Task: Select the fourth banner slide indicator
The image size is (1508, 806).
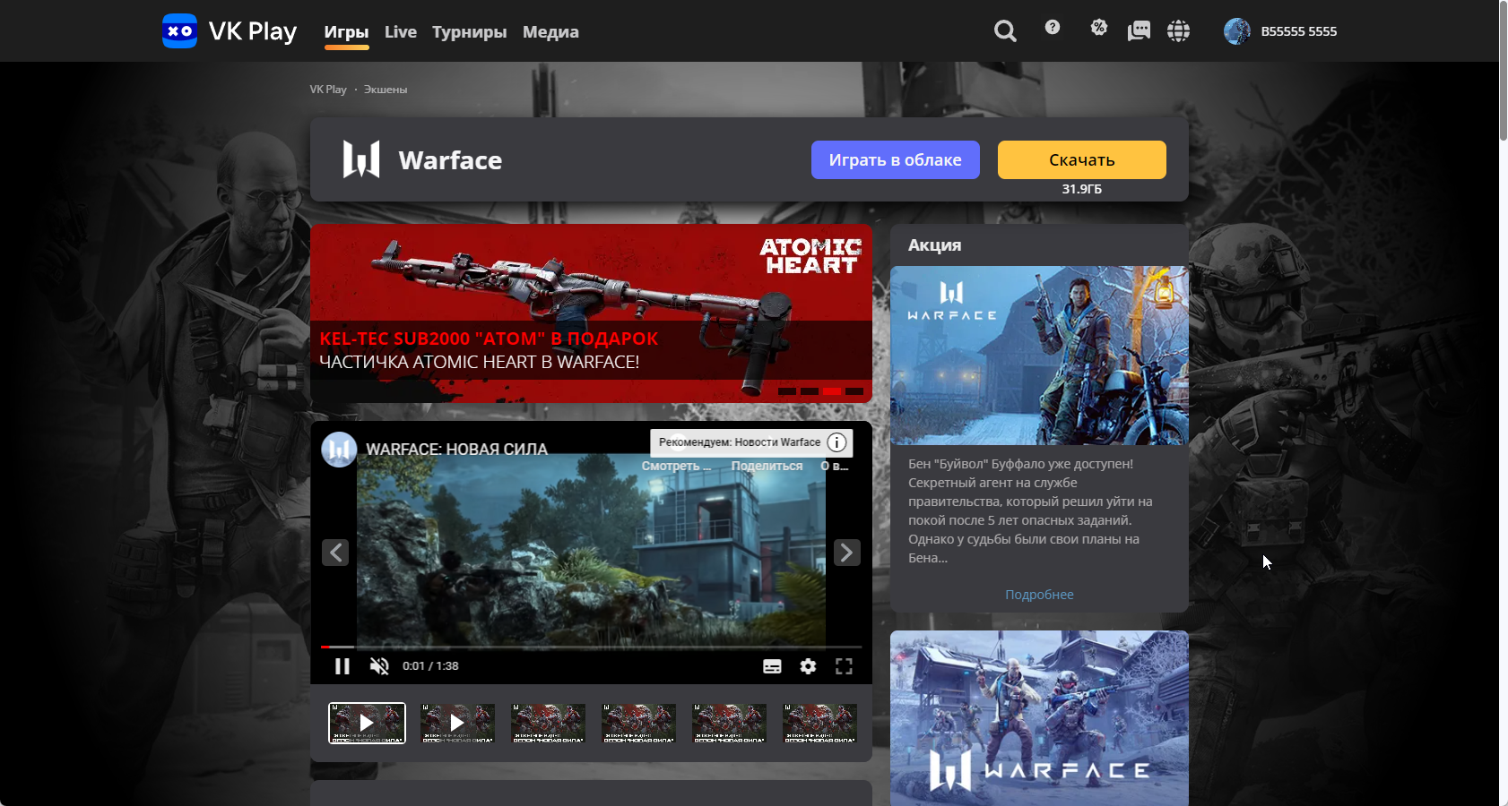Action: [x=854, y=391]
